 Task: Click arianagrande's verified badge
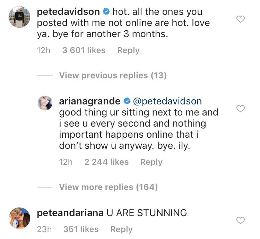click(x=127, y=101)
